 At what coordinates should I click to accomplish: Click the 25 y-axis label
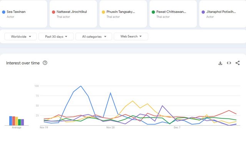pyautogui.click(x=37, y=115)
